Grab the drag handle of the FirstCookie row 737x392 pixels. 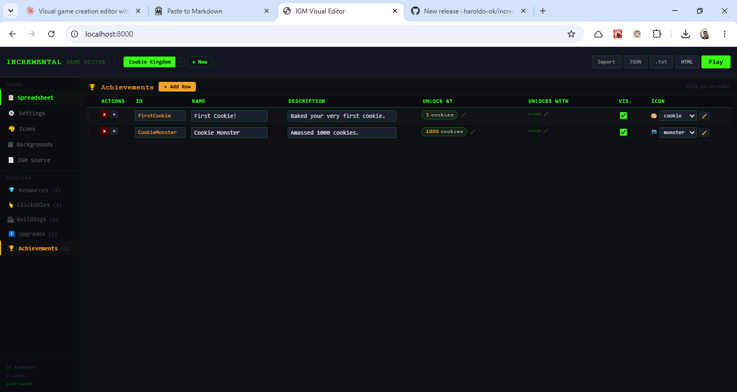pos(88,115)
